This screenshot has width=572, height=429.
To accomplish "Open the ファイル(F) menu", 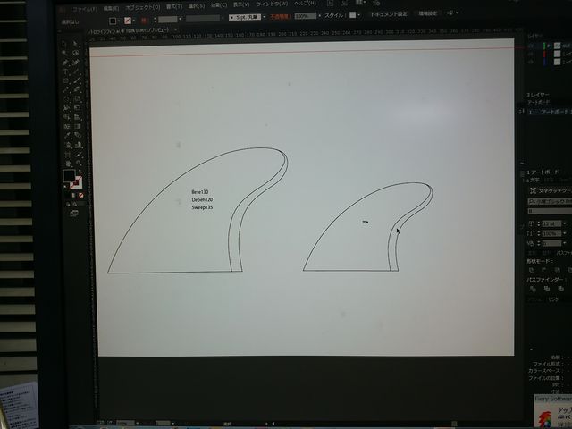I will pyautogui.click(x=85, y=9).
